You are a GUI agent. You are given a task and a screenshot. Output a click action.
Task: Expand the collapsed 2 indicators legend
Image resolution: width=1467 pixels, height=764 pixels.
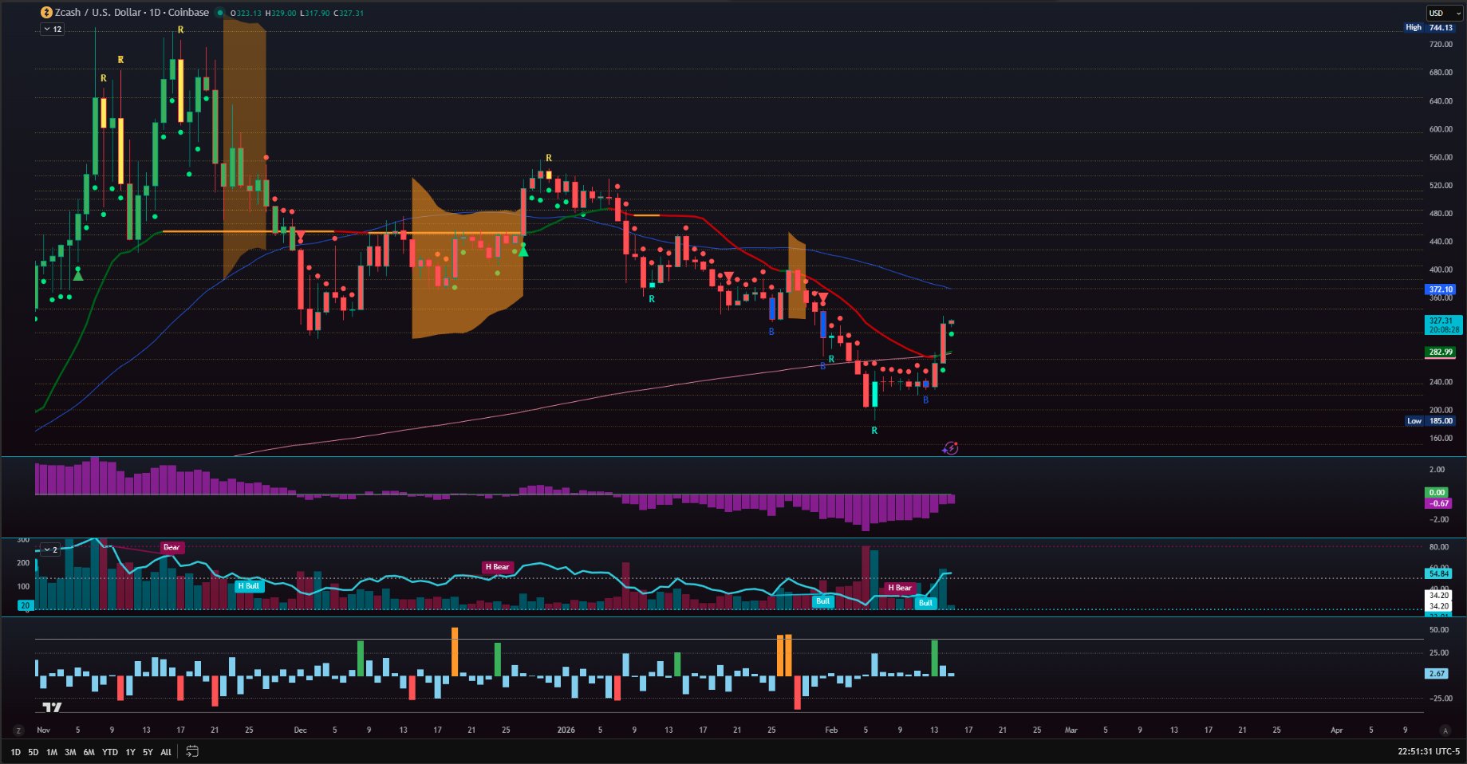[x=51, y=549]
